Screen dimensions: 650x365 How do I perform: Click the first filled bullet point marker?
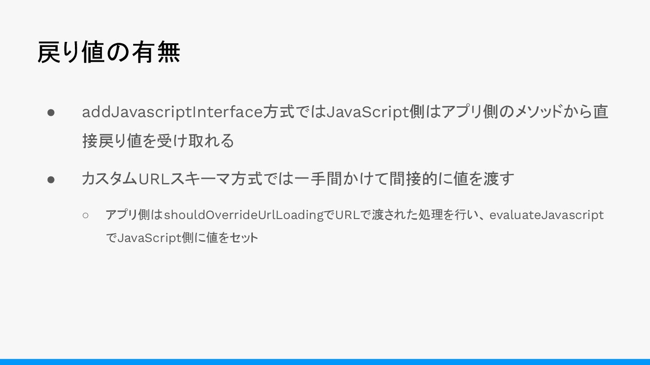click(51, 112)
